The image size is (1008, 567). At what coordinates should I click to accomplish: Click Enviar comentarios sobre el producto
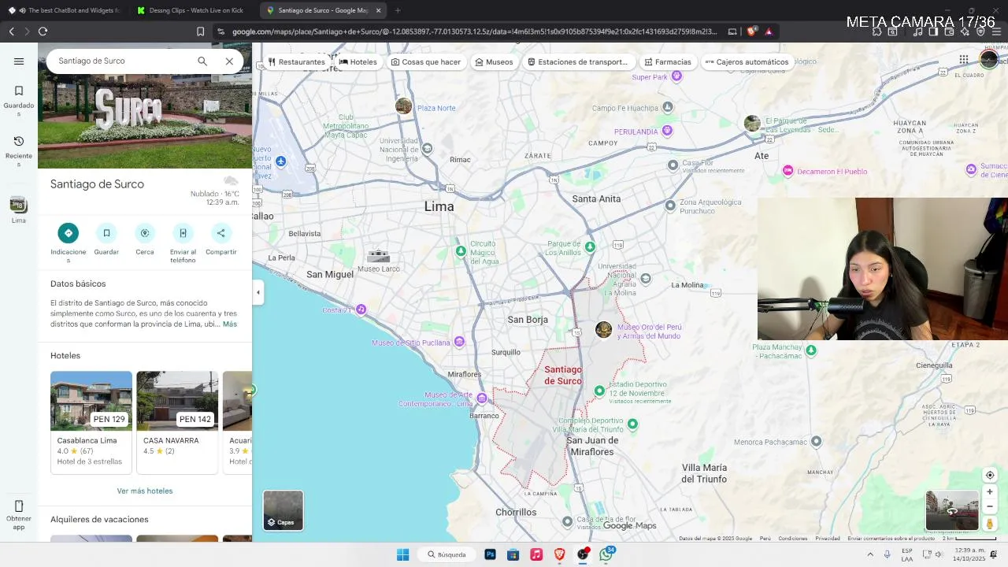[891, 539]
